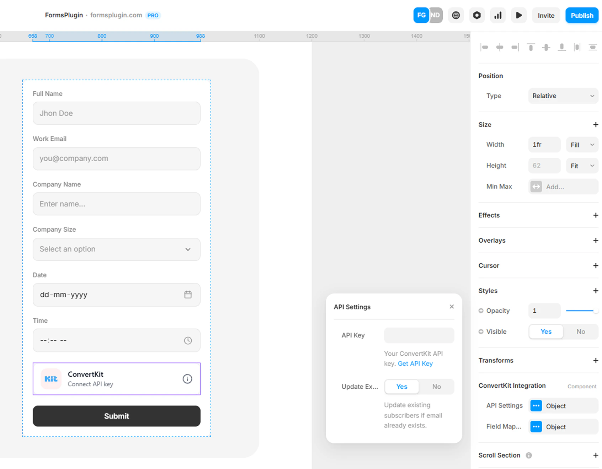Set Visible to No
Screen dimensions: 602x469
pyautogui.click(x=581, y=331)
